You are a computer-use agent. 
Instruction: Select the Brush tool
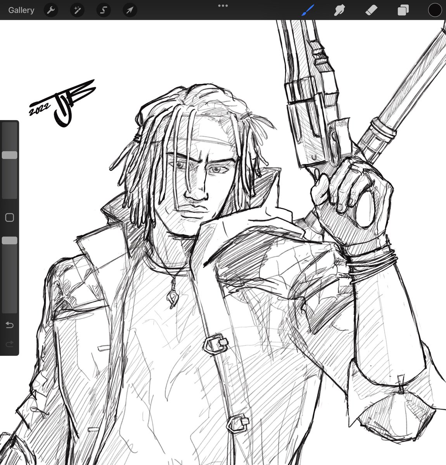(308, 10)
